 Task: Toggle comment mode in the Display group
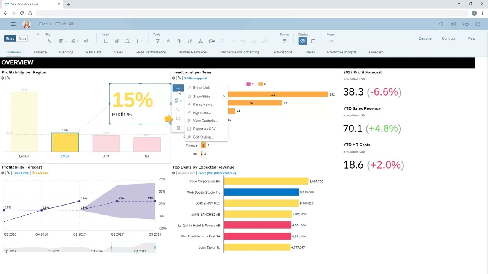[x=303, y=41]
